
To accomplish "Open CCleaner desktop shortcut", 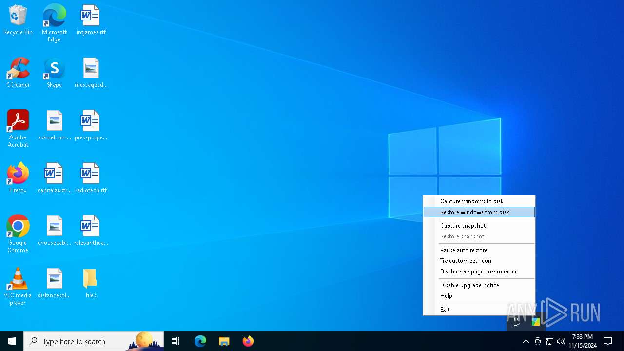I will [x=18, y=73].
